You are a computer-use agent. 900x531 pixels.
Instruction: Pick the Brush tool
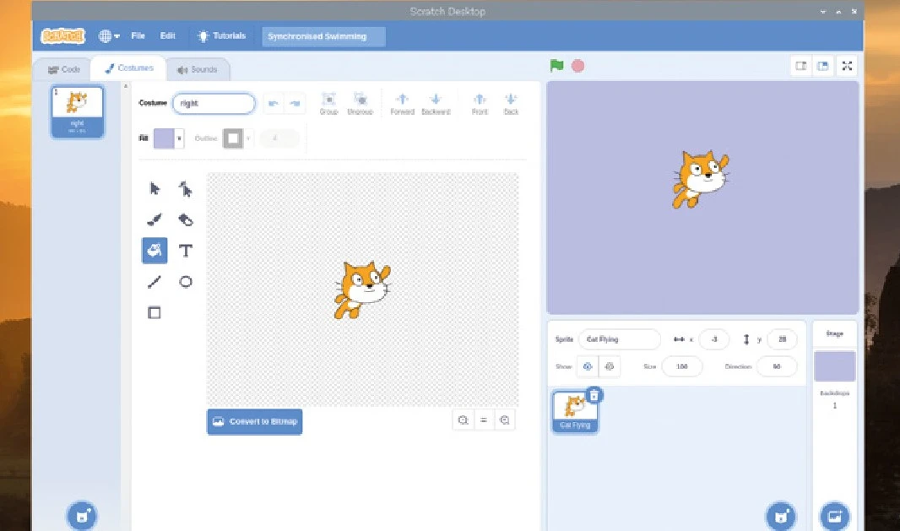[x=155, y=219]
